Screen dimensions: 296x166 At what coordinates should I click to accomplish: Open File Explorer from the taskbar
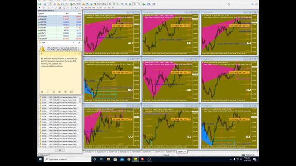(108, 159)
